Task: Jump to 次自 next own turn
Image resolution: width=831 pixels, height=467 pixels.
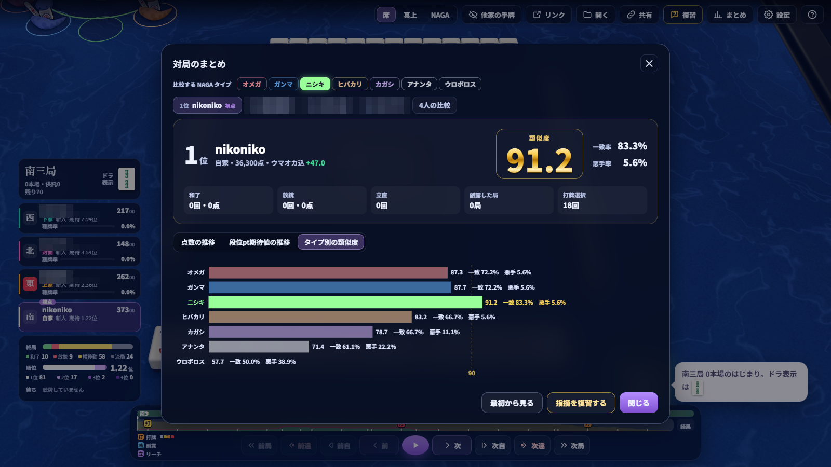Action: point(493,445)
